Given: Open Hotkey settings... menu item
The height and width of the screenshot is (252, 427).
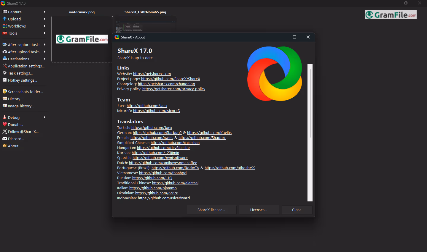Looking at the screenshot, I should click(x=24, y=80).
